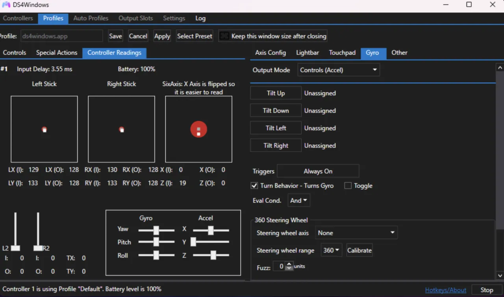This screenshot has height=297, width=504.
Task: Open the Output Mode dropdown
Action: coord(338,70)
